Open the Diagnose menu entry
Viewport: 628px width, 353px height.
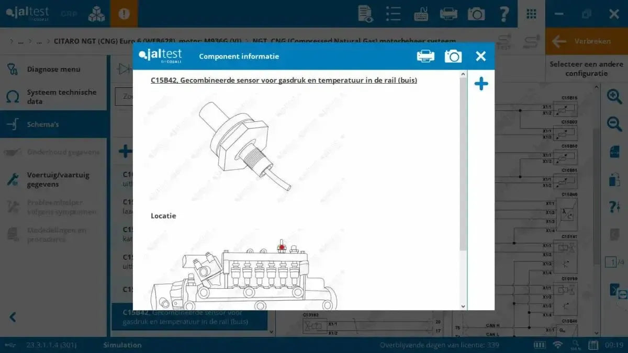tap(54, 69)
